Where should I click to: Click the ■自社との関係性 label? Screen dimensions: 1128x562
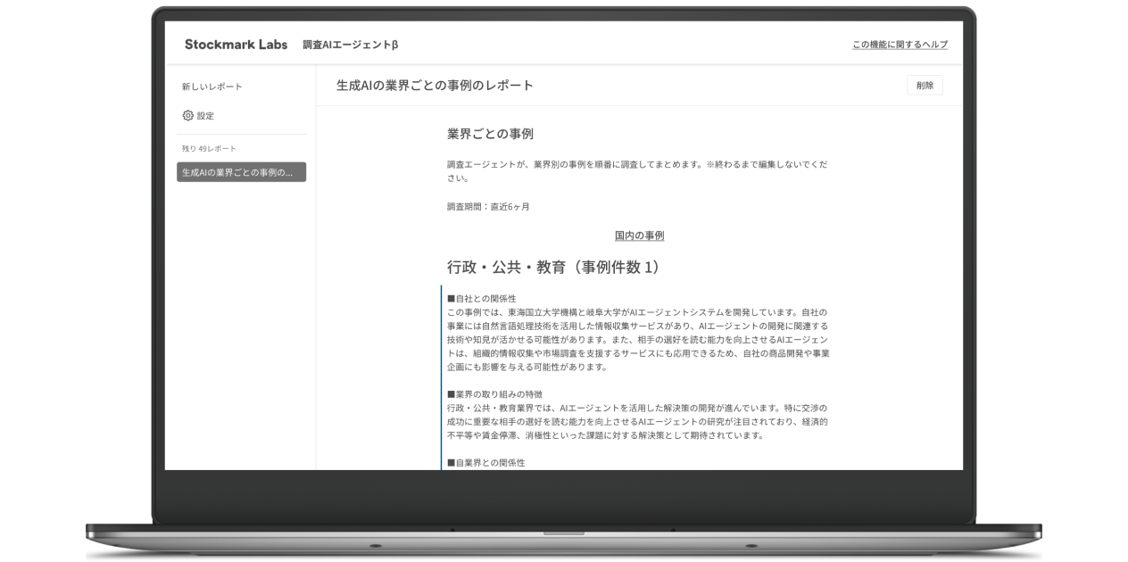(481, 298)
